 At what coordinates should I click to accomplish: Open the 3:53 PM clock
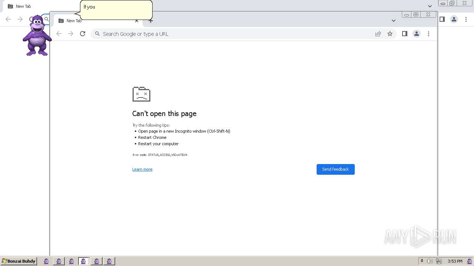(x=455, y=261)
